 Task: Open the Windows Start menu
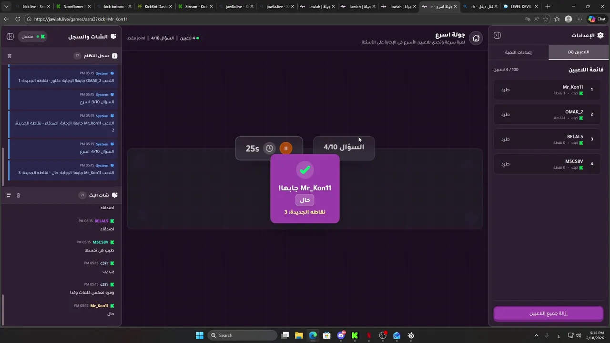pos(200,335)
